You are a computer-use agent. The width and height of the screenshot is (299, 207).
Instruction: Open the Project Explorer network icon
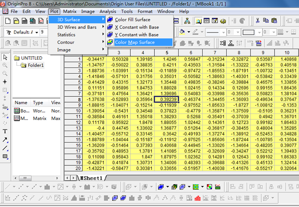click(x=187, y=21)
